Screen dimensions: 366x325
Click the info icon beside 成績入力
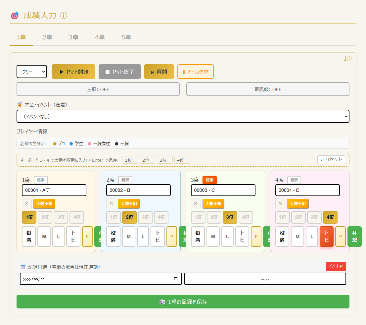(x=64, y=16)
